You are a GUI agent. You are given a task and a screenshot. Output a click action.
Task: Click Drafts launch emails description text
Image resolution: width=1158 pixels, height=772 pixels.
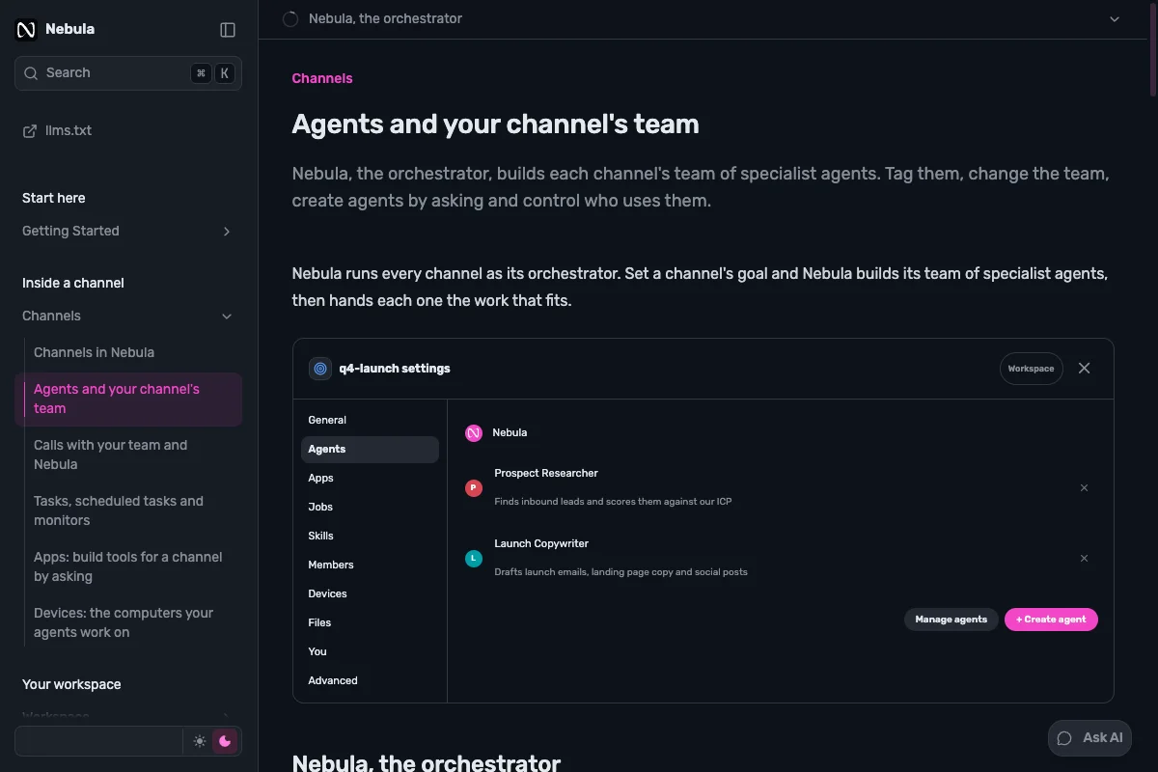620,572
